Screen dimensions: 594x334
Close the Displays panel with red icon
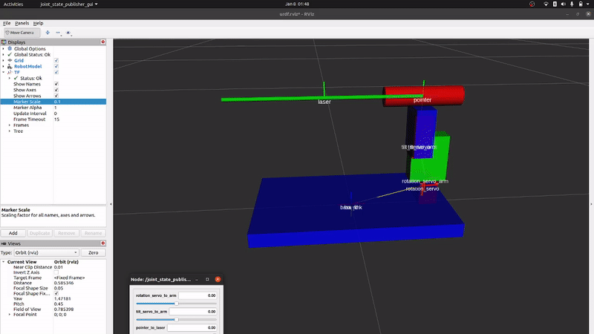click(103, 42)
